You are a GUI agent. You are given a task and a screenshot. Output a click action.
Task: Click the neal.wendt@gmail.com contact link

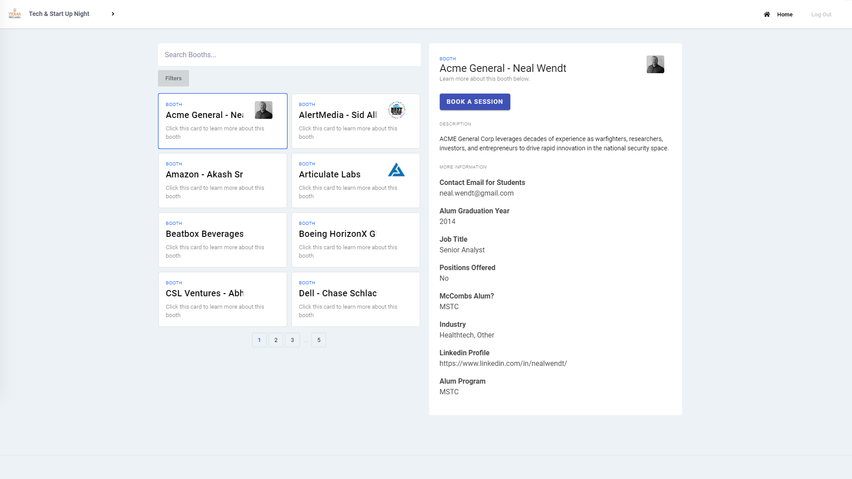tap(476, 193)
